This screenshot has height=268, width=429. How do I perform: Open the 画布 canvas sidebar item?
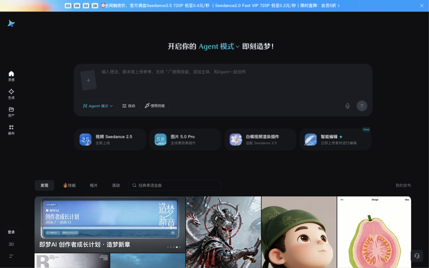11,130
